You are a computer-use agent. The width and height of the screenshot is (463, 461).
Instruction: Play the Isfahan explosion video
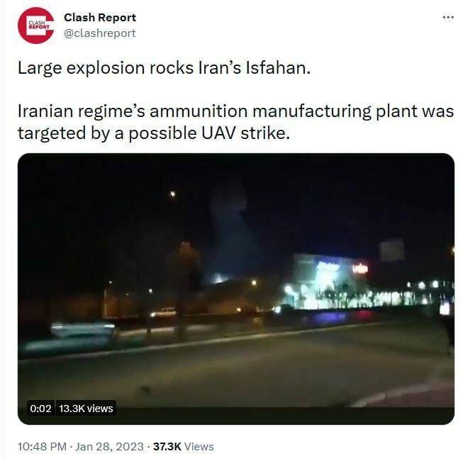(x=236, y=289)
